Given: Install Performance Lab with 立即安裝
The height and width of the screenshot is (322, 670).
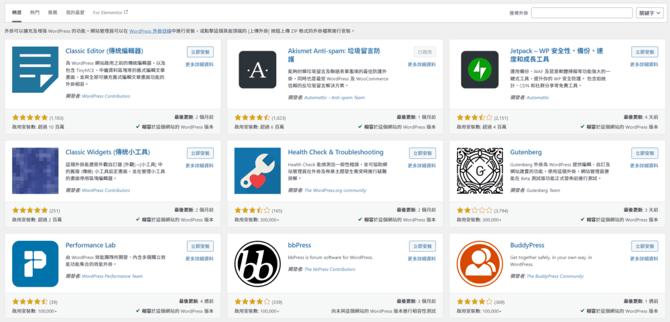Looking at the screenshot, I should tap(200, 246).
